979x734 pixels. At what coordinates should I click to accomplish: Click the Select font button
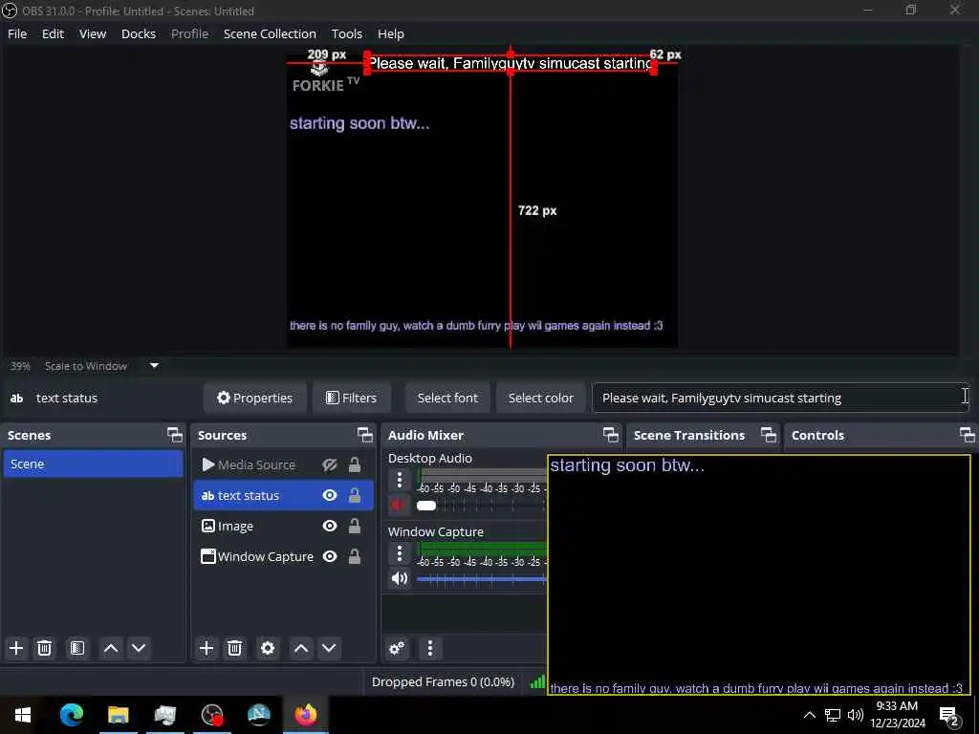click(x=447, y=398)
